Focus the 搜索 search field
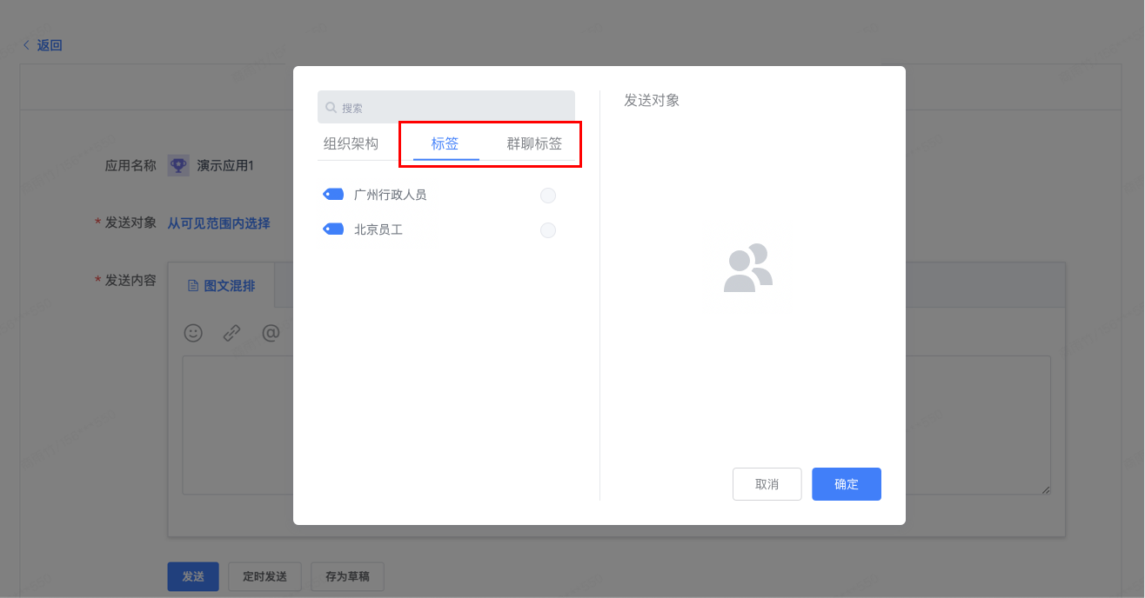 coord(446,108)
